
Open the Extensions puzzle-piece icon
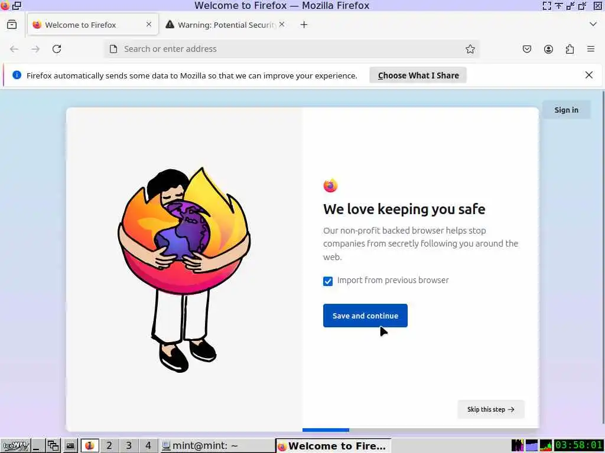coord(570,49)
